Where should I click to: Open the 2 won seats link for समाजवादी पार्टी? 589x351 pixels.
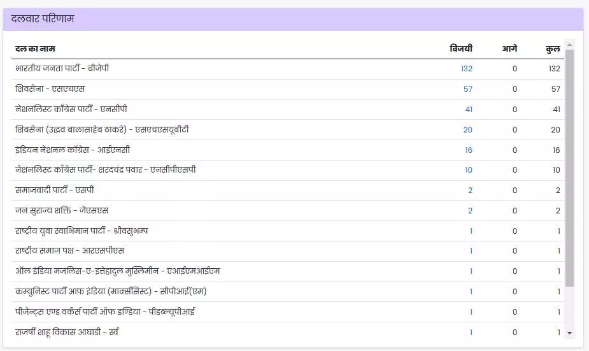point(470,190)
